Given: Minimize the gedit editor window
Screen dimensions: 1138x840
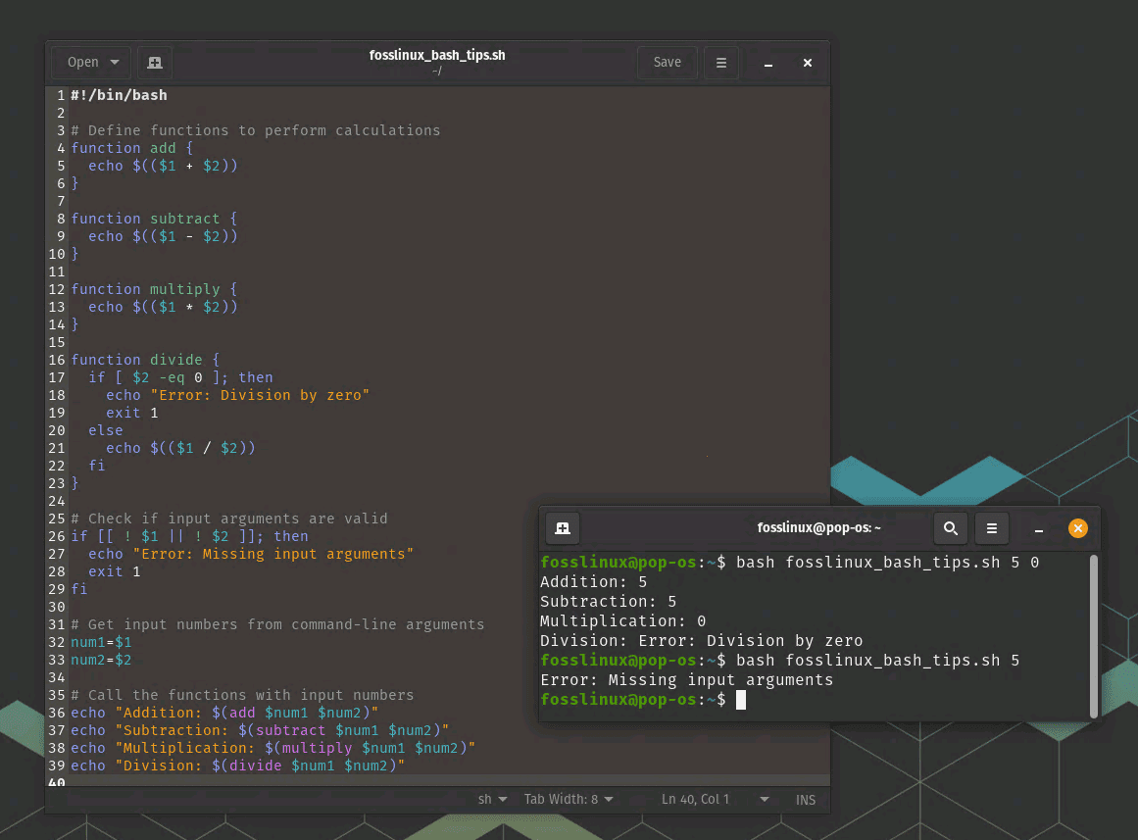Looking at the screenshot, I should coord(768,63).
